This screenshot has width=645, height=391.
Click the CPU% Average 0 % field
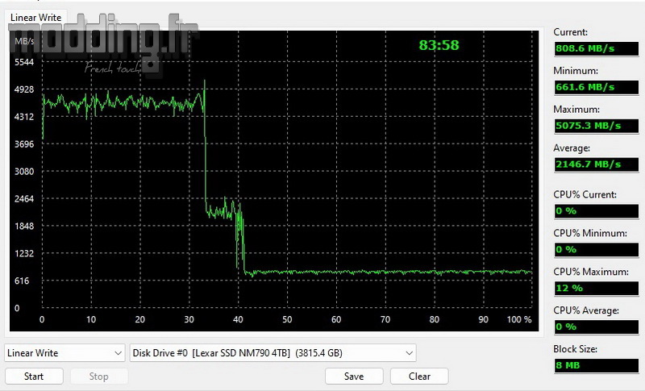pos(596,327)
